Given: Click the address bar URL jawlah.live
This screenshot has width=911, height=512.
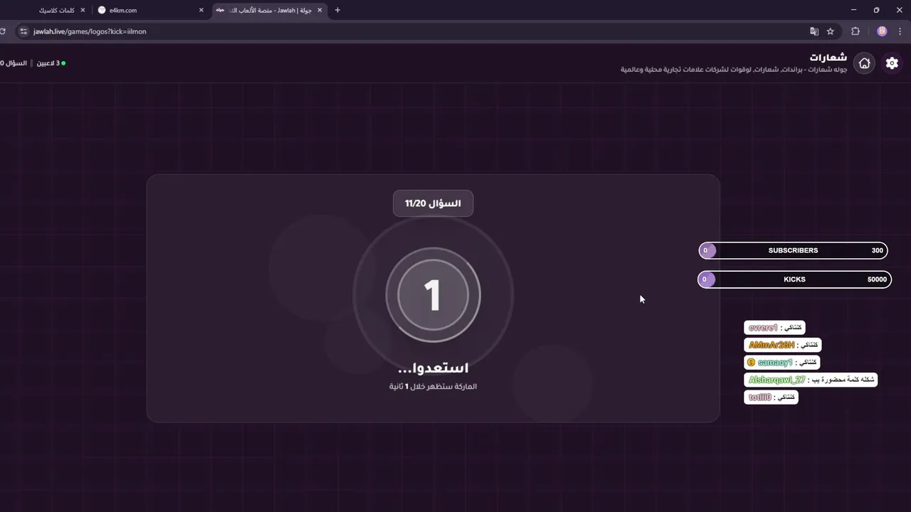Looking at the screenshot, I should (x=90, y=31).
